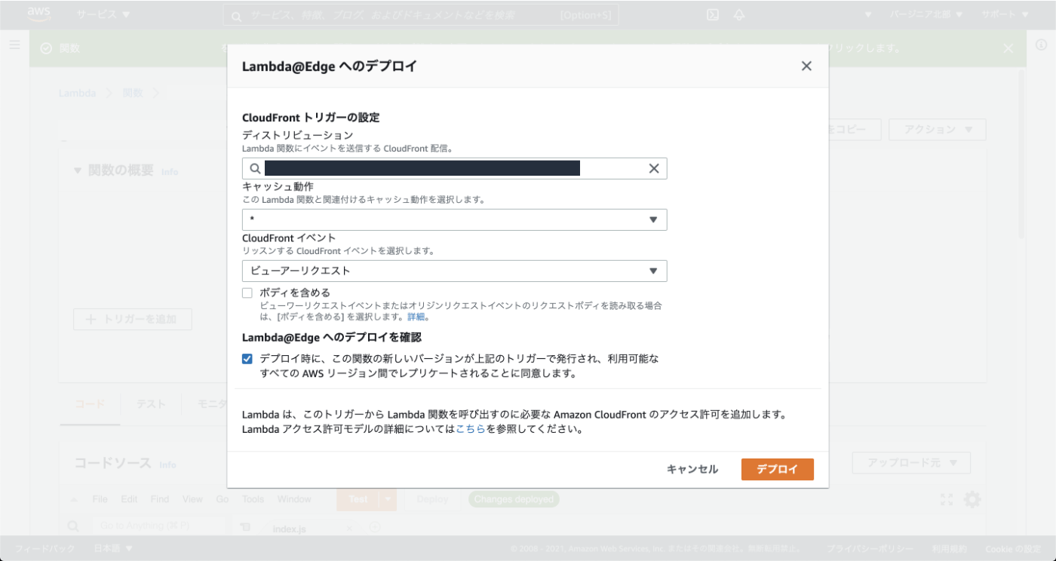1056x561 pixels.
Task: Click フィードバック in the footer
Action: coord(45,549)
